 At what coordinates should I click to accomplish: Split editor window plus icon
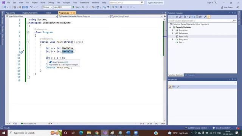click(165, 16)
